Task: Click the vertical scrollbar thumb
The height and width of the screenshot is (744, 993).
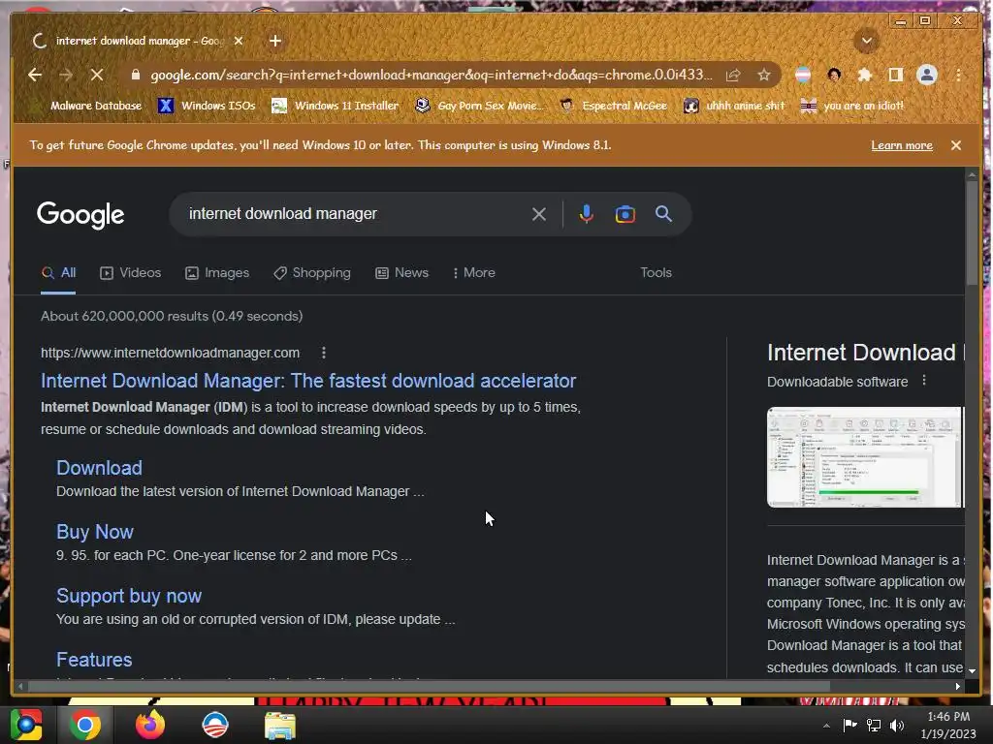Action: point(972,232)
